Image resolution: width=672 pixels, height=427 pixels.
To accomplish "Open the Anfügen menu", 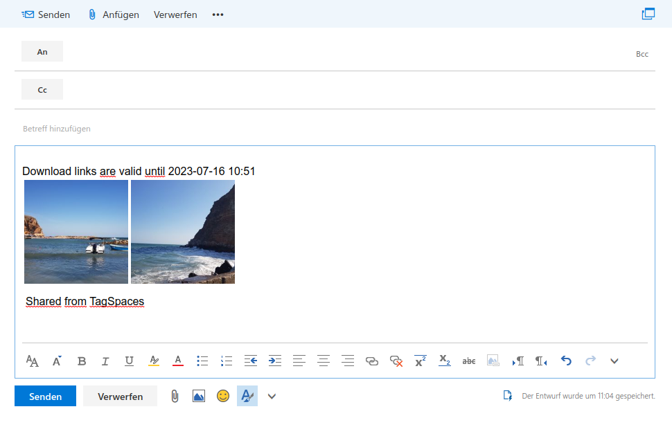I will [x=112, y=14].
